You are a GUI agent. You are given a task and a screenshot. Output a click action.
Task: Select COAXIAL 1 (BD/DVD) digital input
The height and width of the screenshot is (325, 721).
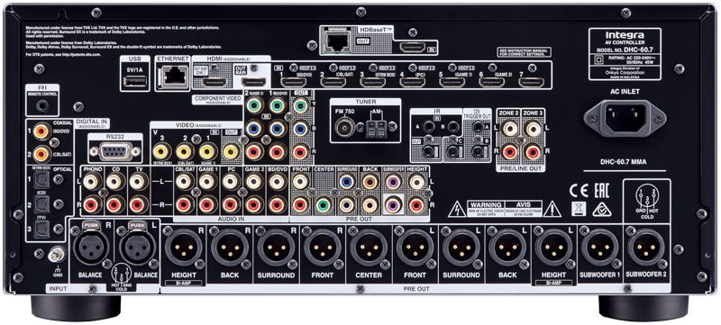pyautogui.click(x=41, y=132)
